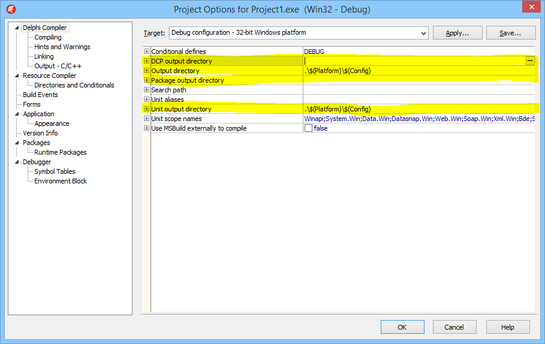
Task: Click the Apply... button
Action: (x=457, y=33)
